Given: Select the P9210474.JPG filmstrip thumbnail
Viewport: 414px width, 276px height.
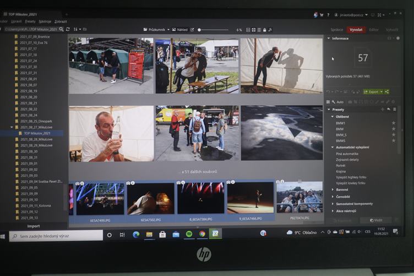Looking at the screenshot, I should (x=299, y=197).
